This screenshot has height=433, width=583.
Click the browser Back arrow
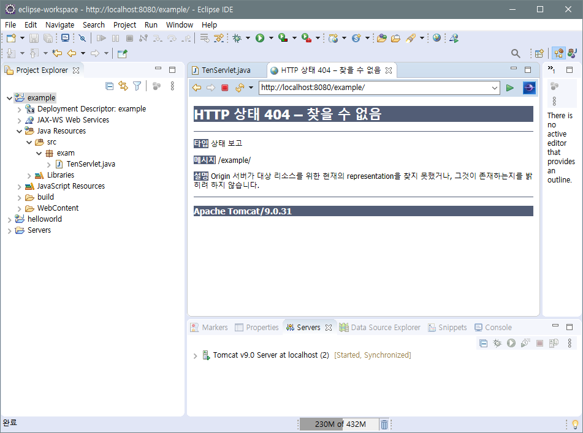point(197,88)
